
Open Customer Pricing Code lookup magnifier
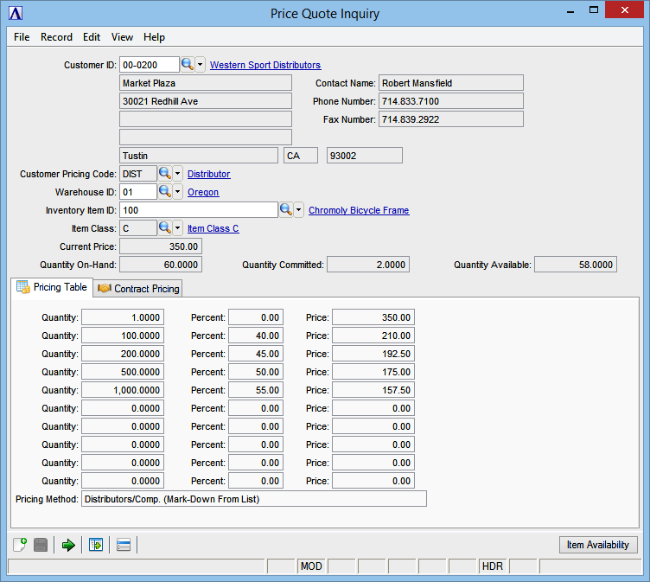click(x=165, y=174)
